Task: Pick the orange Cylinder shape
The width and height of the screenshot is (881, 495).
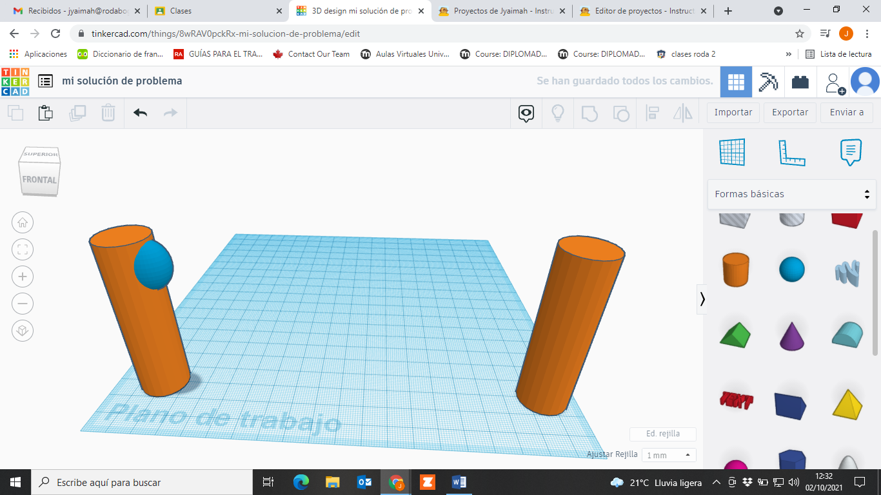Action: (735, 269)
